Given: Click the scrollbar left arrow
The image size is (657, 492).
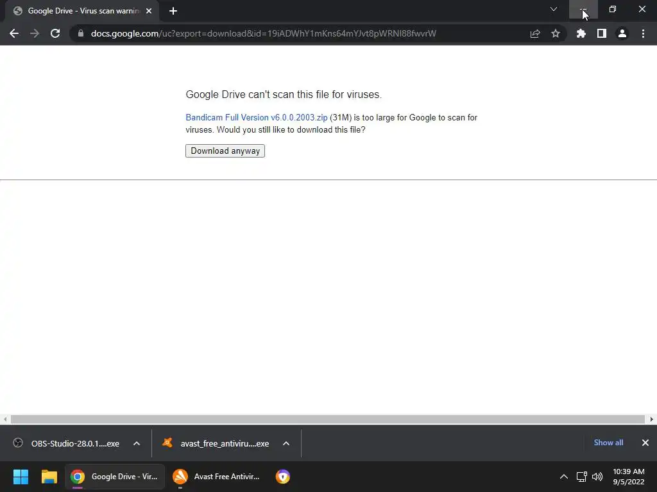Looking at the screenshot, I should (4, 419).
